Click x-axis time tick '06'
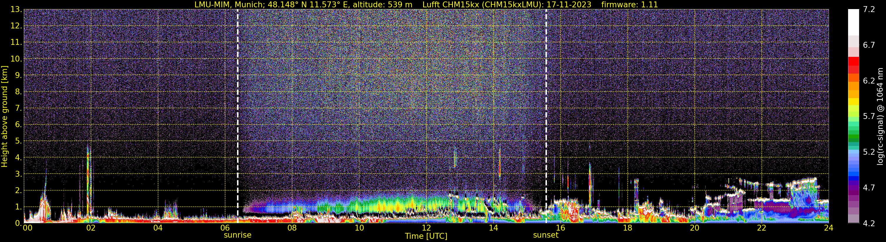 [225, 228]
